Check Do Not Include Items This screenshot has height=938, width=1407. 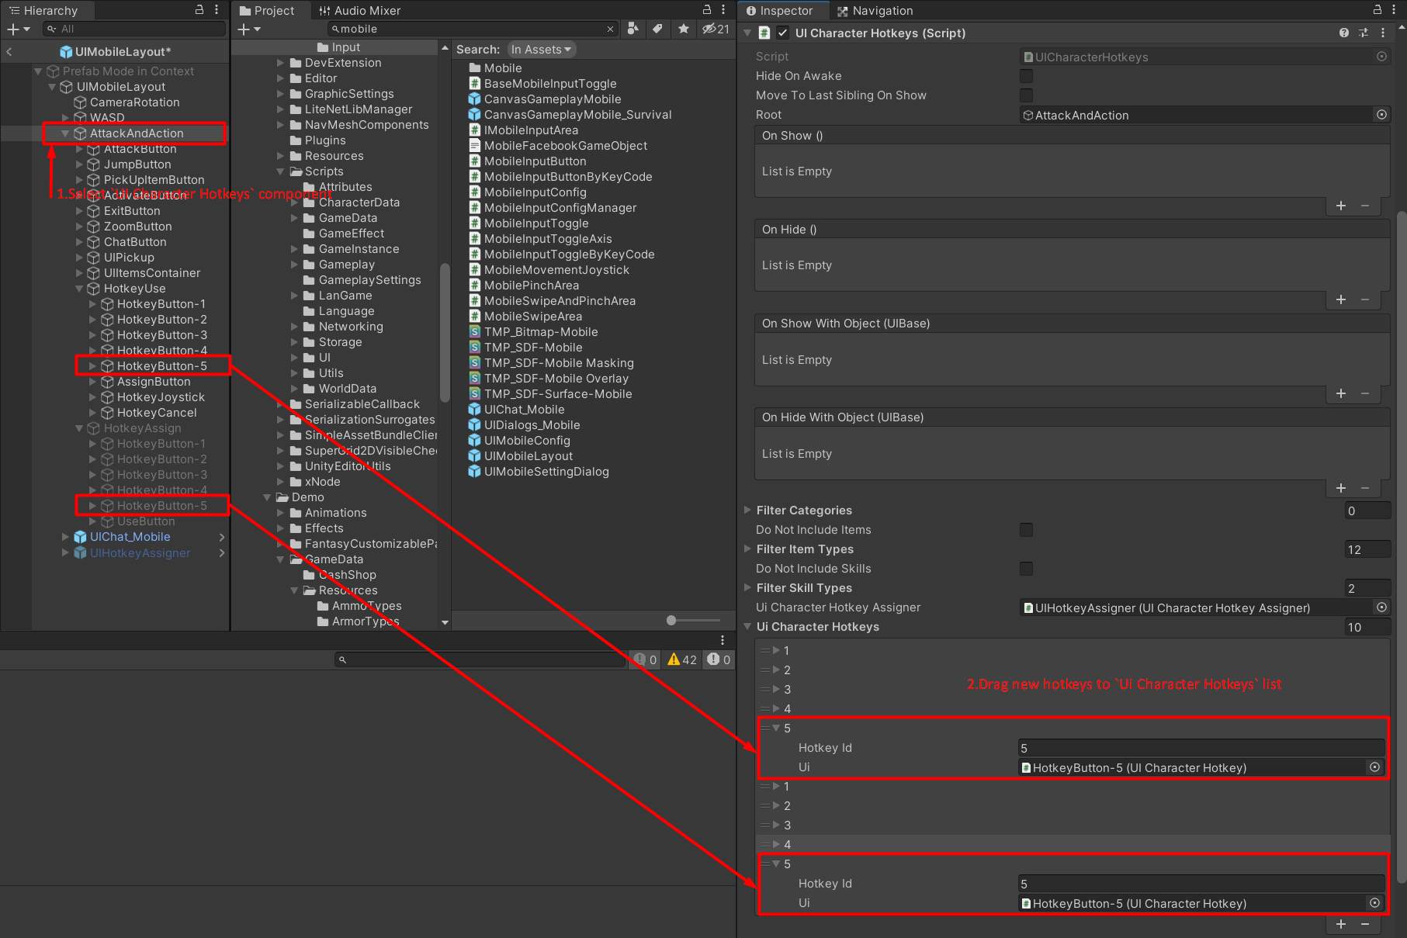coord(1026,529)
